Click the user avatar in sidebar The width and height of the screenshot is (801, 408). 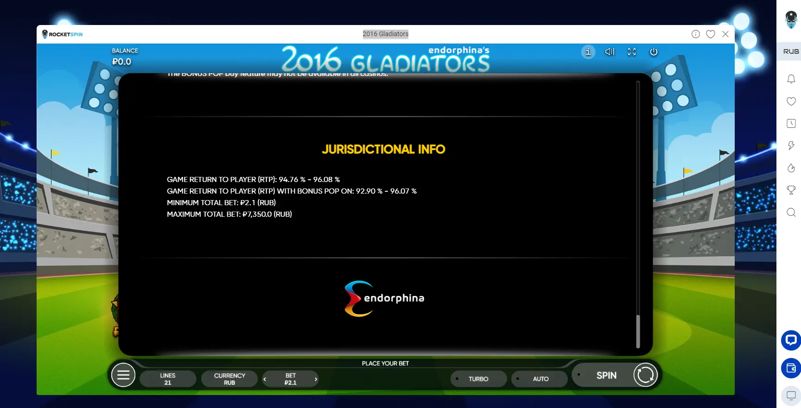click(x=791, y=20)
